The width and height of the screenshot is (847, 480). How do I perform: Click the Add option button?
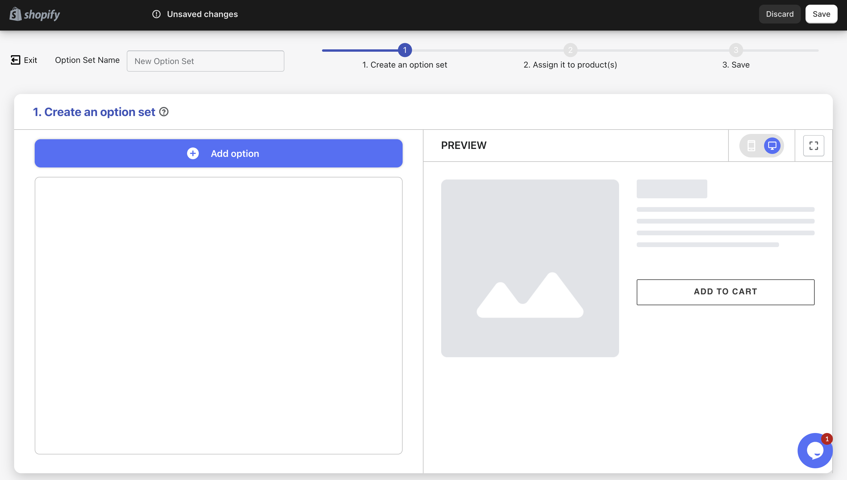coord(219,153)
